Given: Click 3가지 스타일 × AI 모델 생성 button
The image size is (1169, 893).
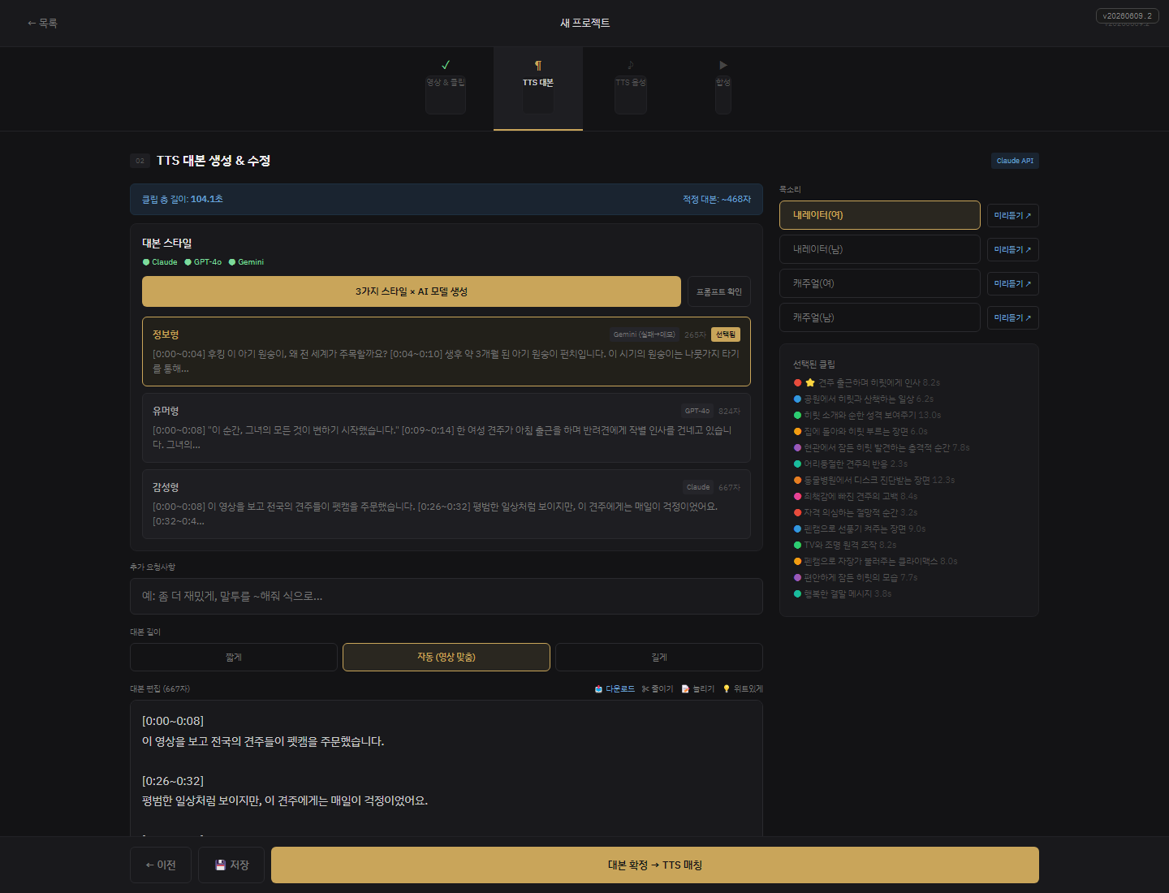Looking at the screenshot, I should tap(412, 291).
